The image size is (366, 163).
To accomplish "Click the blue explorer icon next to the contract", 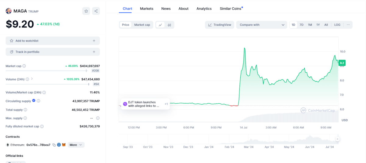I will pyautogui.click(x=59, y=145).
